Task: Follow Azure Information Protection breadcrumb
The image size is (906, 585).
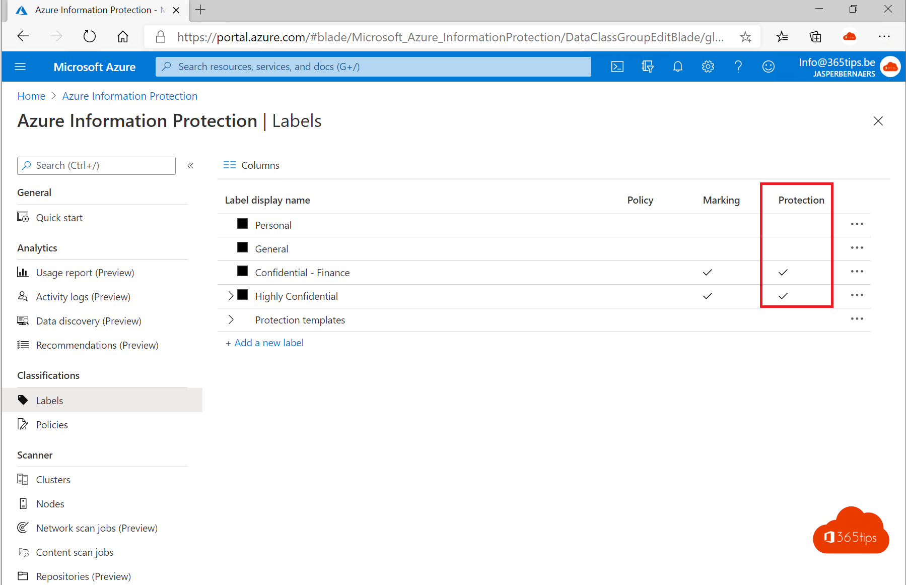Action: pos(130,96)
